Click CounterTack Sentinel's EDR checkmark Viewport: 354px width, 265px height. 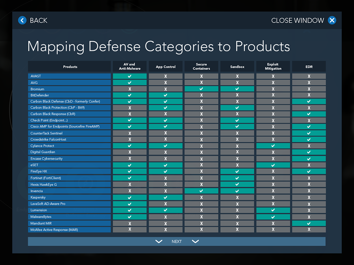click(309, 133)
